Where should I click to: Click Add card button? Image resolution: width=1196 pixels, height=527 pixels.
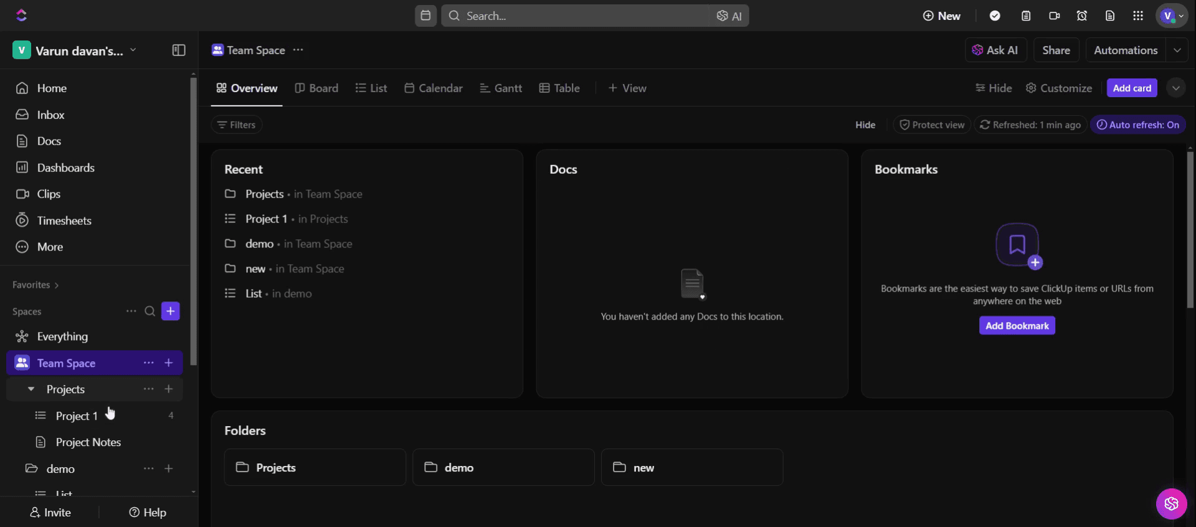1132,88
